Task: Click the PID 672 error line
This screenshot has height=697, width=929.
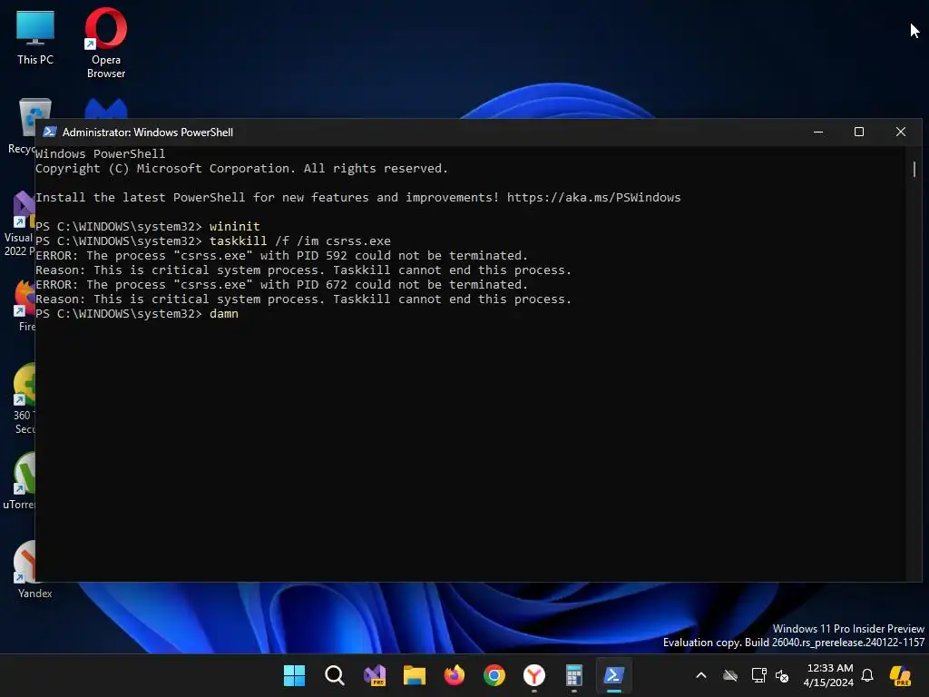Action: (281, 284)
